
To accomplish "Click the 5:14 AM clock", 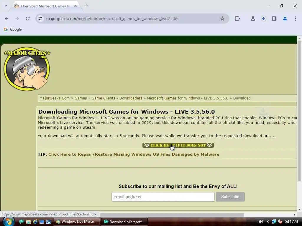I will (x=291, y=222).
